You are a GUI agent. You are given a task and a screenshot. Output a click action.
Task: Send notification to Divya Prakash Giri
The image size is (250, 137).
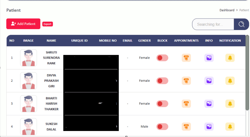(x=230, y=81)
